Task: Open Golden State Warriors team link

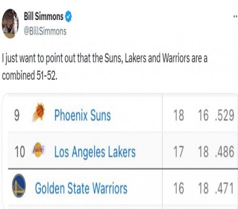Action: click(x=81, y=188)
